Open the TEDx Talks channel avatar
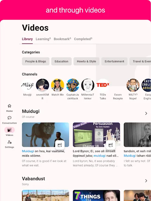The image size is (151, 201). click(x=103, y=85)
